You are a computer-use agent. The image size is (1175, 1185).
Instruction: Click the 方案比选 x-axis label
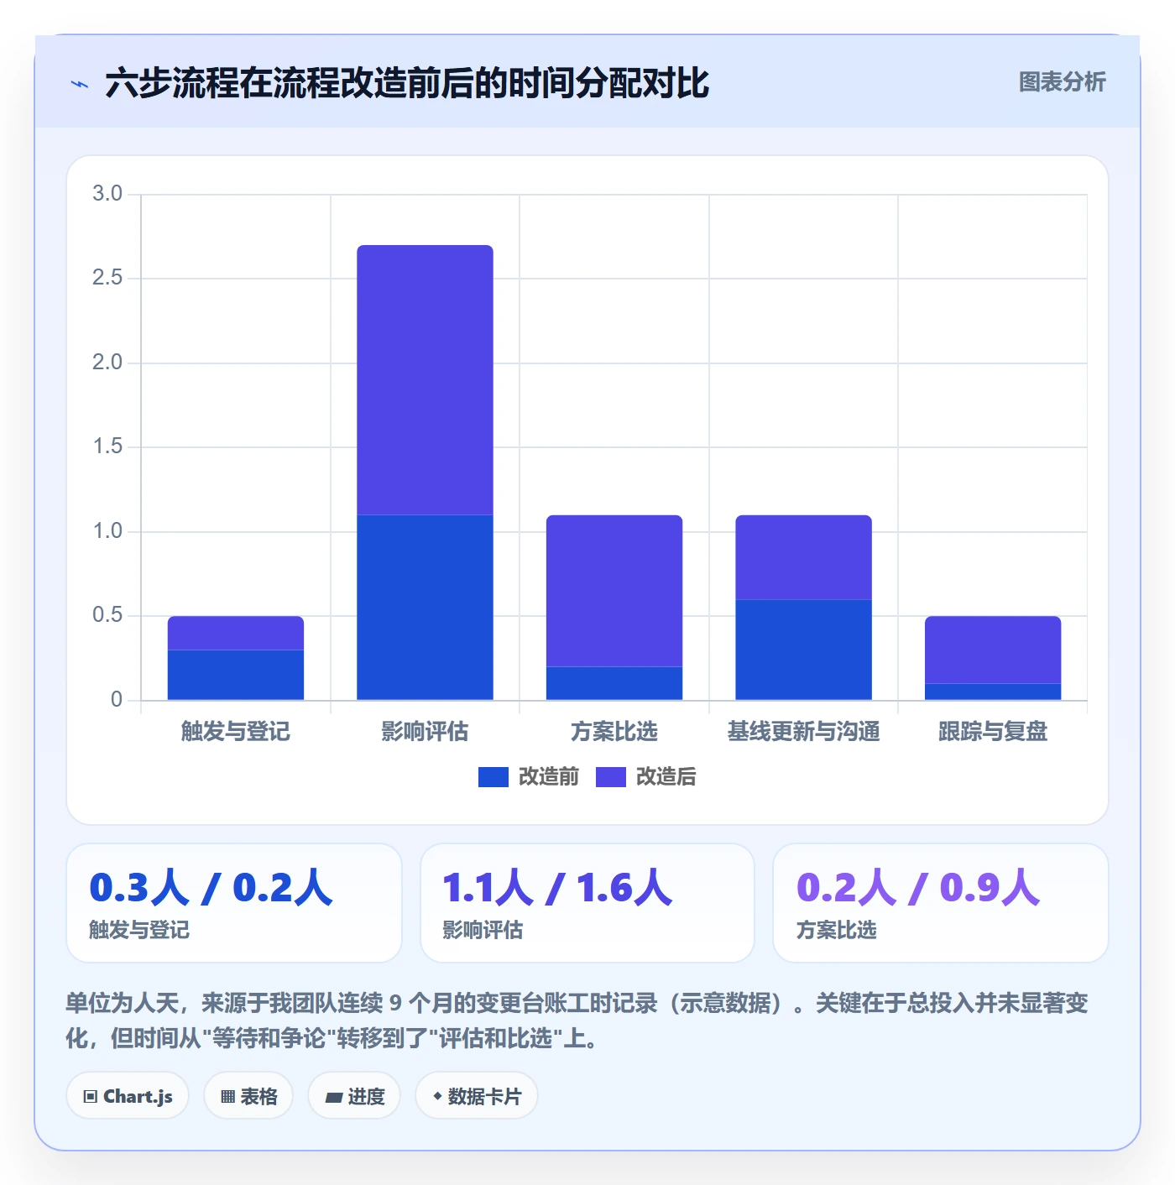click(x=614, y=732)
